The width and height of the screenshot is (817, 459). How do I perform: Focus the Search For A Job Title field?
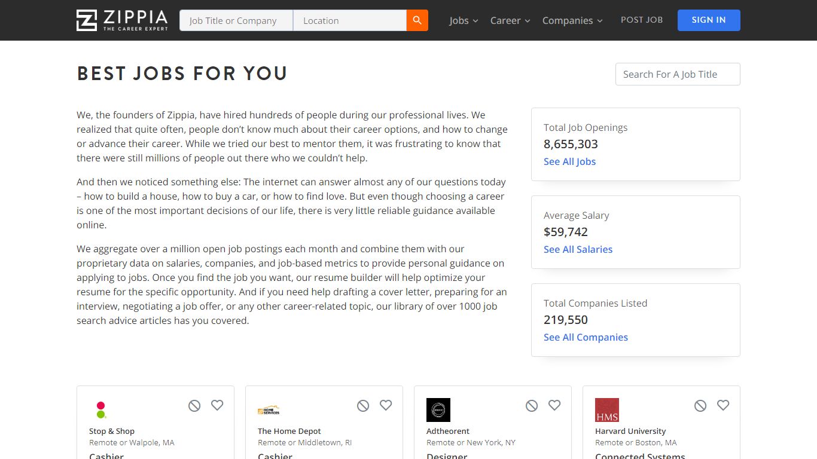pos(678,74)
